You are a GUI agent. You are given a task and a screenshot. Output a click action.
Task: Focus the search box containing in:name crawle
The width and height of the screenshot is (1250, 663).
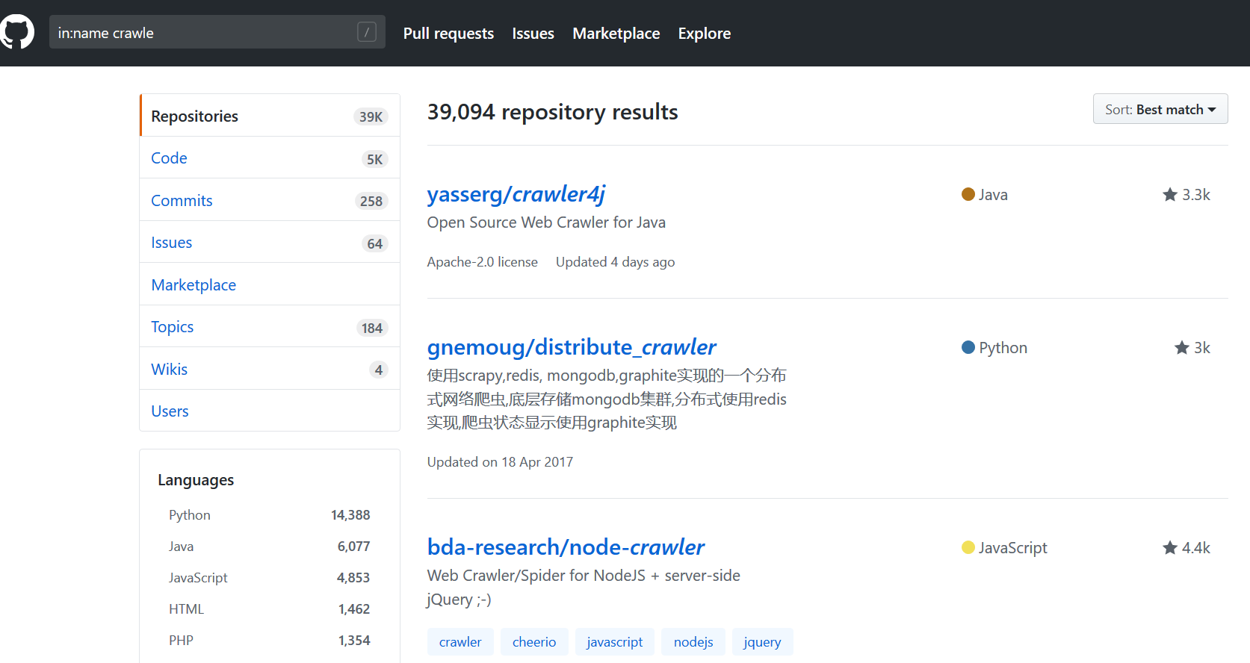[x=217, y=32]
